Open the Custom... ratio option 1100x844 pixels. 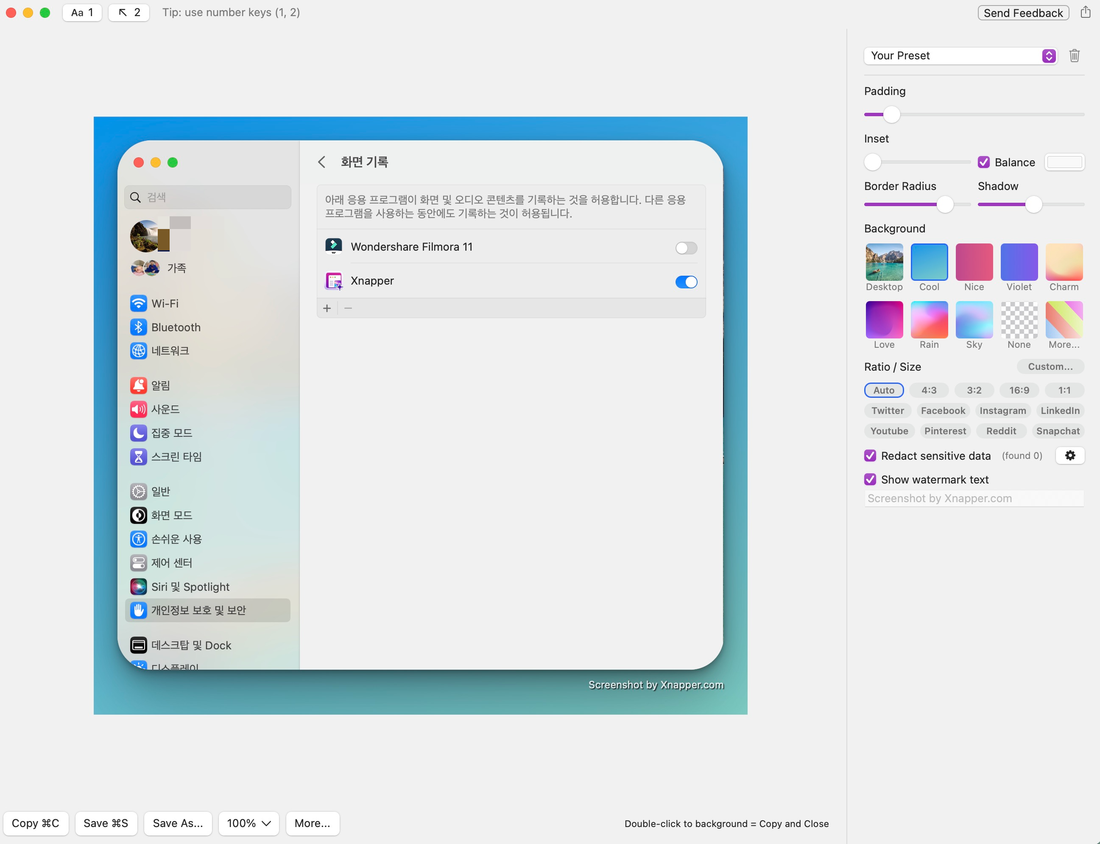[1050, 366]
